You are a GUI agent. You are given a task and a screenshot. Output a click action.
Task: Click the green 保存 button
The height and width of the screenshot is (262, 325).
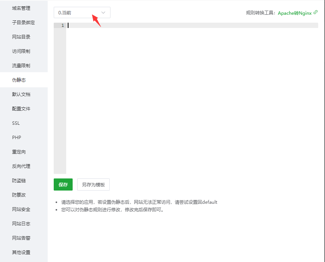(63, 184)
